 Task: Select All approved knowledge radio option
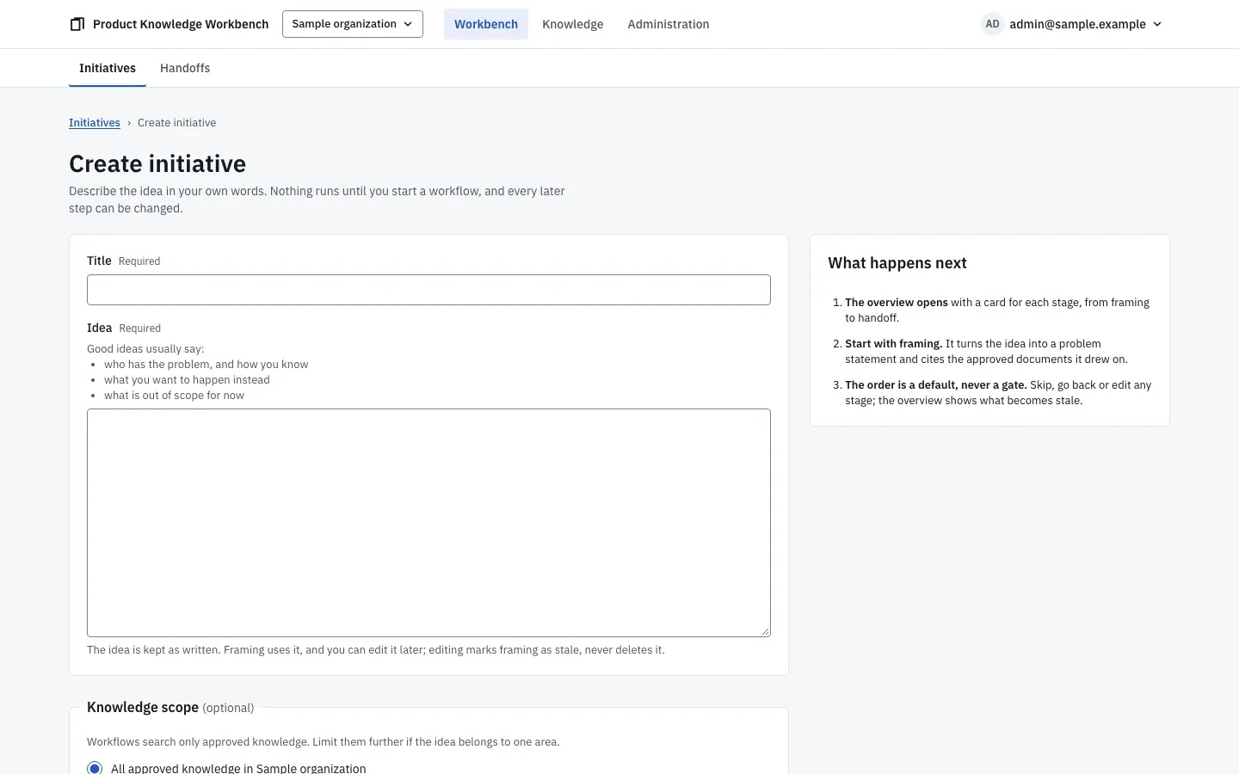95,768
